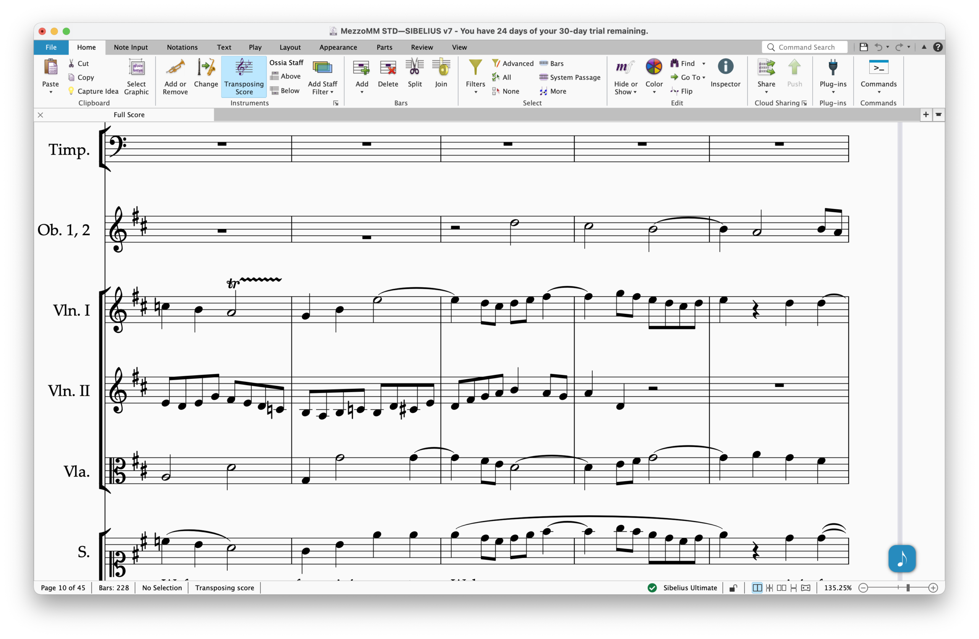Open the Notations ribbon tab
979x639 pixels.
182,47
